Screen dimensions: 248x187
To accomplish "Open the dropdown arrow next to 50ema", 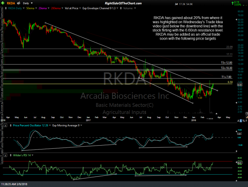I will [36, 8].
